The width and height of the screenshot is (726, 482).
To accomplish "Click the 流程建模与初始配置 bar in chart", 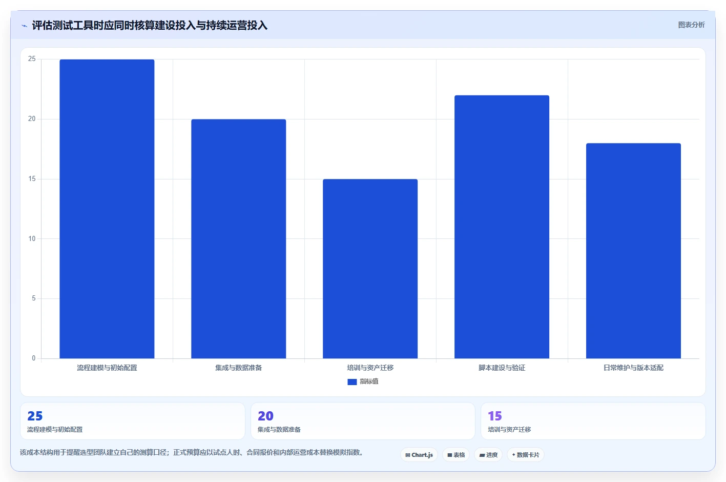I will coord(107,209).
